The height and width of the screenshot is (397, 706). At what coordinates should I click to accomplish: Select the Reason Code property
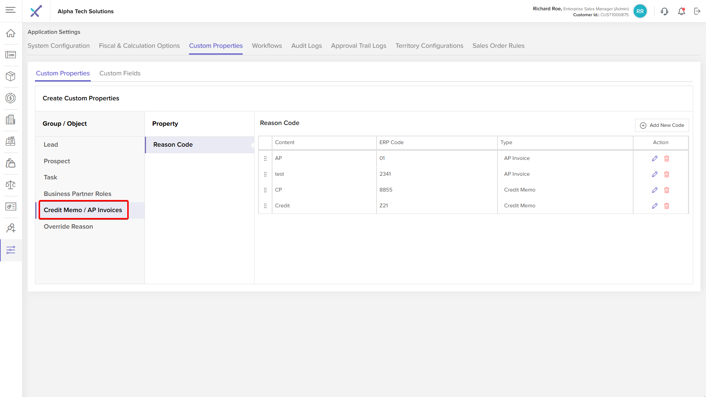coord(173,144)
